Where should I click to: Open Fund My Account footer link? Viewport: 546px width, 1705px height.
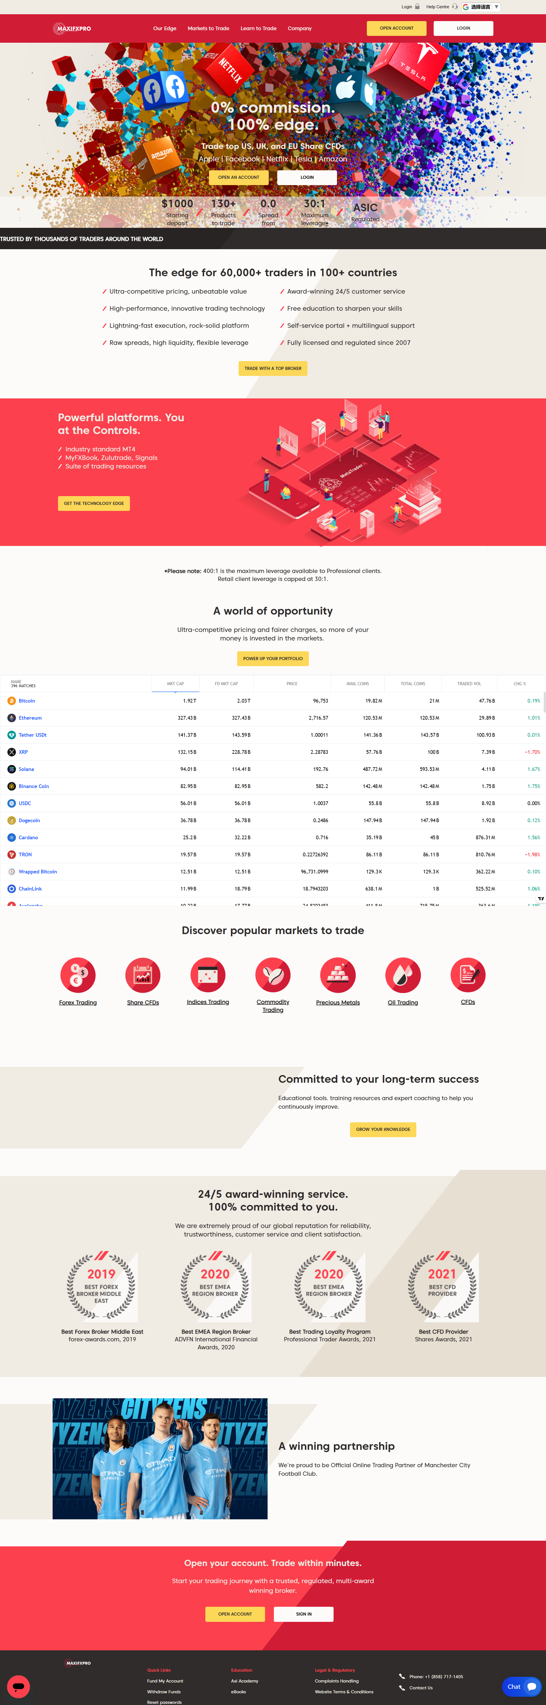coord(165,1681)
